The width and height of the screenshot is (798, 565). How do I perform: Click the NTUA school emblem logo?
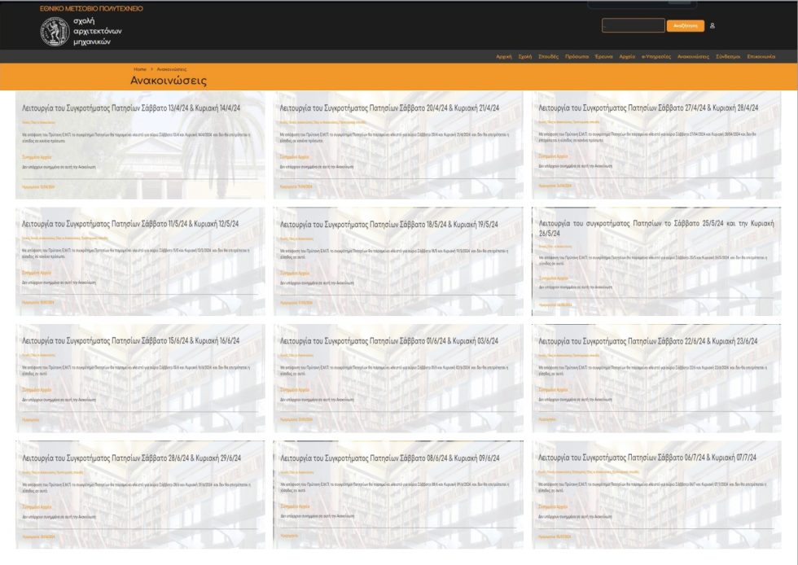click(55, 32)
